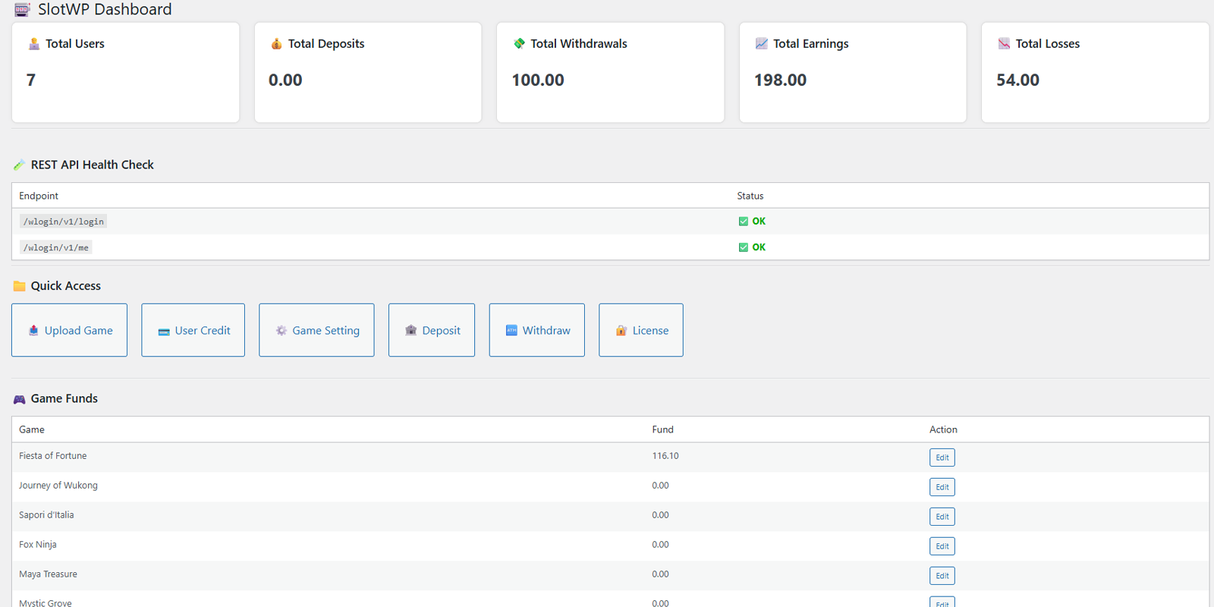
Task: Edit the Maya Treasure fund
Action: (x=942, y=576)
